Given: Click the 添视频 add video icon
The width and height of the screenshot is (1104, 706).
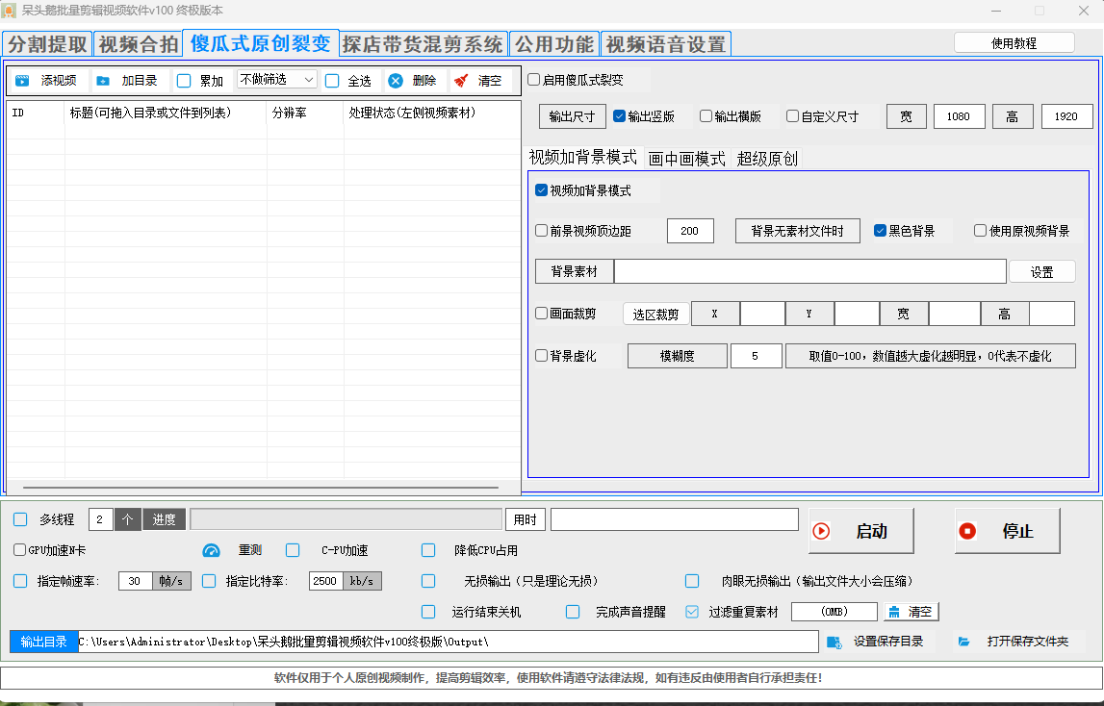Looking at the screenshot, I should tap(22, 81).
